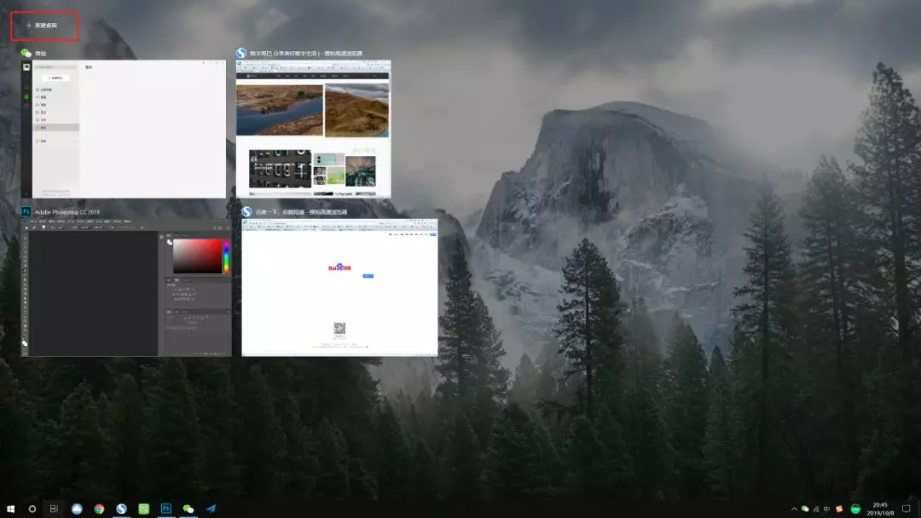Click the Sogou browser taskbar icon
The width and height of the screenshot is (921, 518).
(x=122, y=509)
